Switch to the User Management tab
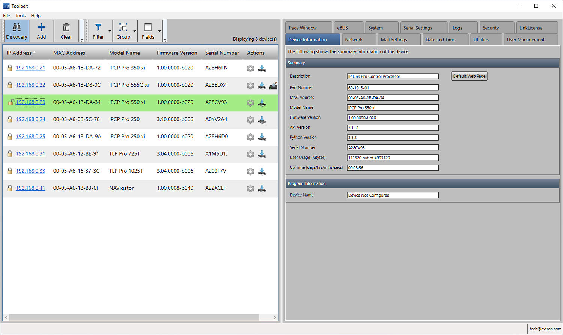 click(x=531, y=39)
